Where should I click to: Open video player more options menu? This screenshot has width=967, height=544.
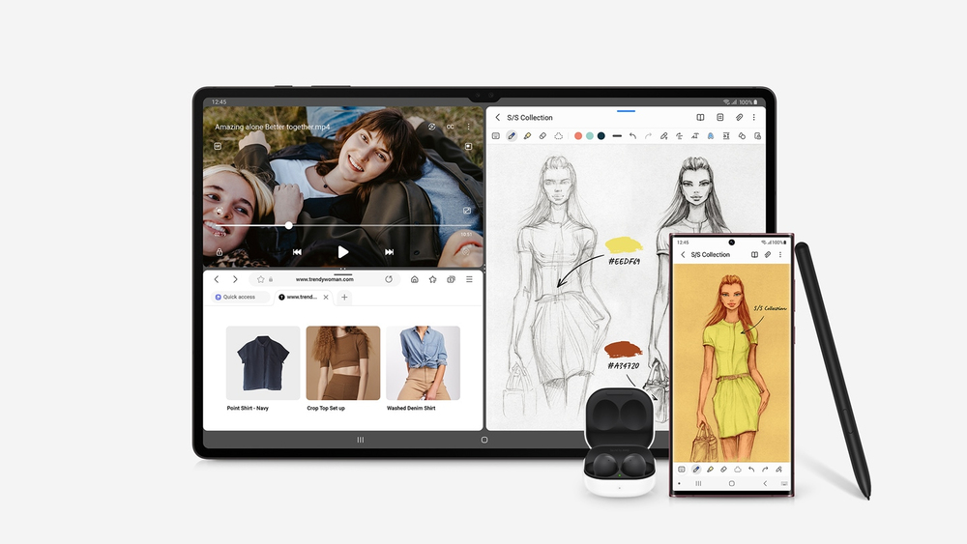pyautogui.click(x=469, y=127)
